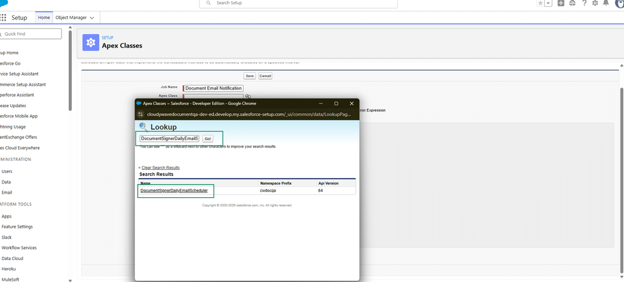Expand Workflow Services in the sidebar

point(19,248)
